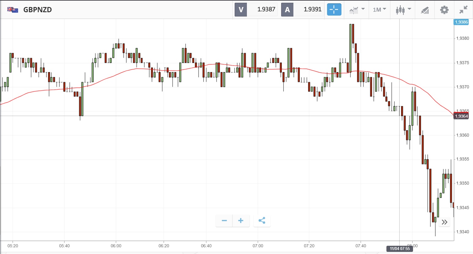The height and width of the screenshot is (254, 473).
Task: Click the 1,9364 current price marker
Action: [x=461, y=116]
